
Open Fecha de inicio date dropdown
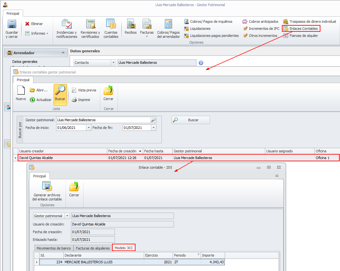[x=89, y=128]
